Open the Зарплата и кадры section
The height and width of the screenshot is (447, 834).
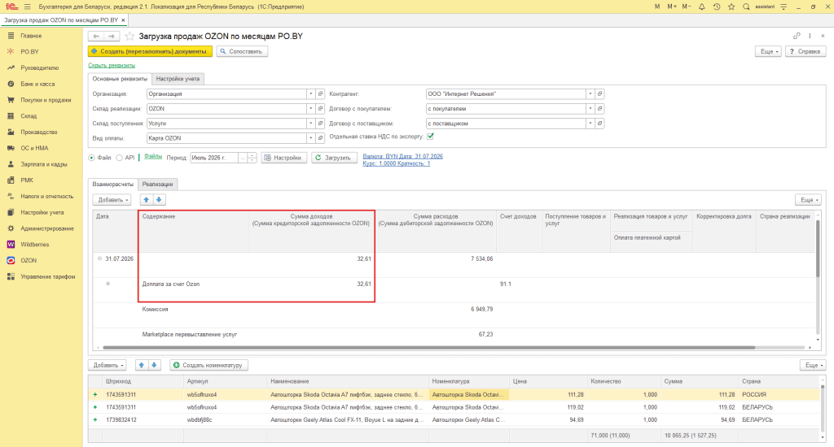click(x=44, y=164)
